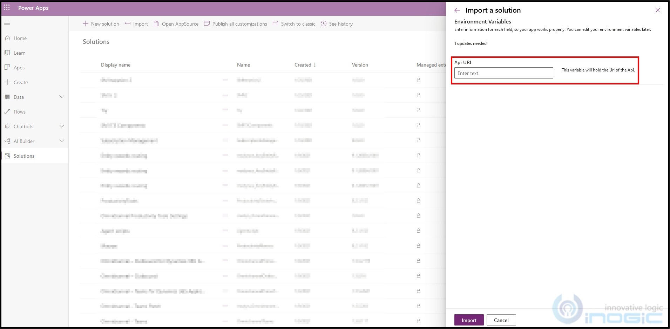The image size is (670, 329).
Task: Expand the Data section chevron
Action: point(62,97)
